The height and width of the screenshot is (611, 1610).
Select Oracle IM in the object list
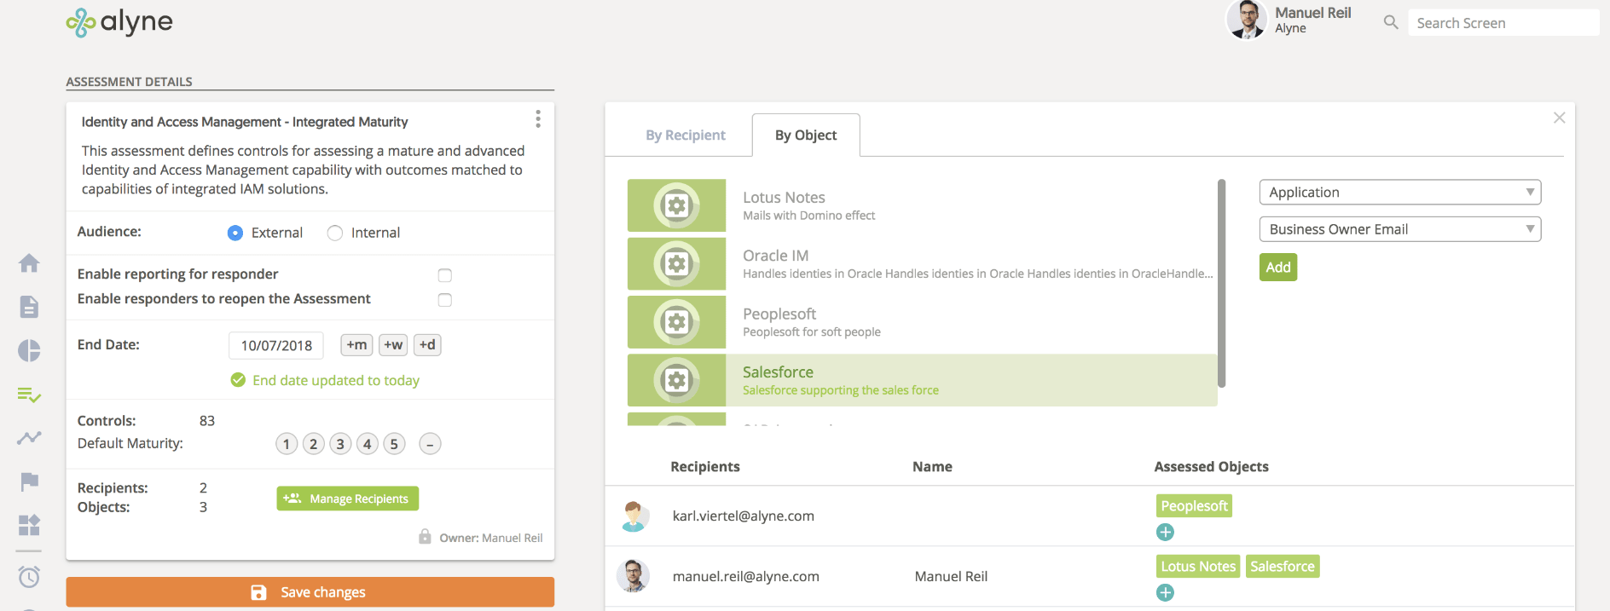(x=922, y=263)
